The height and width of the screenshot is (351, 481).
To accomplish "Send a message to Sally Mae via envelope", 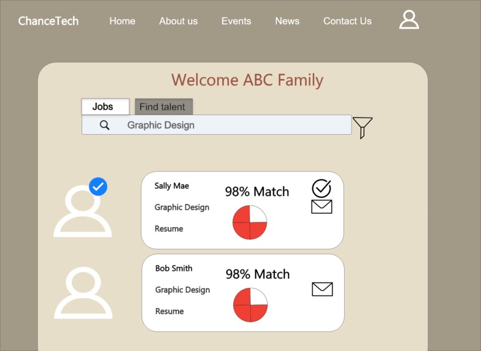I will pyautogui.click(x=321, y=207).
